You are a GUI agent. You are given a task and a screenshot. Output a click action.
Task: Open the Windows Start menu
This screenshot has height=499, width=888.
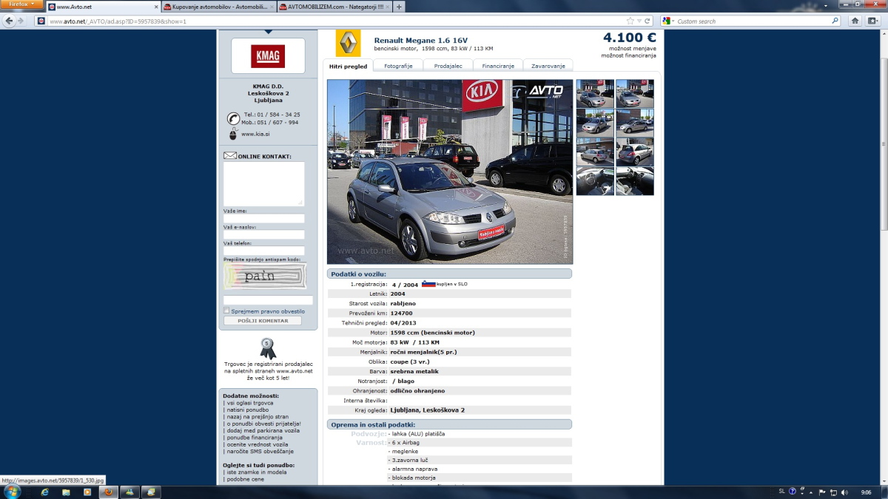(x=13, y=492)
